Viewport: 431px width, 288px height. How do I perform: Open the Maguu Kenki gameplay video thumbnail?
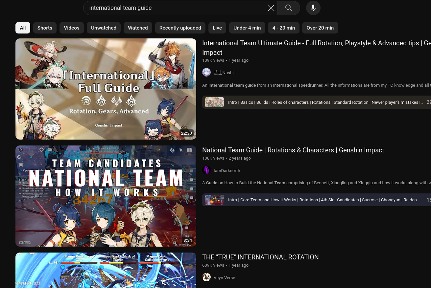pyautogui.click(x=106, y=270)
